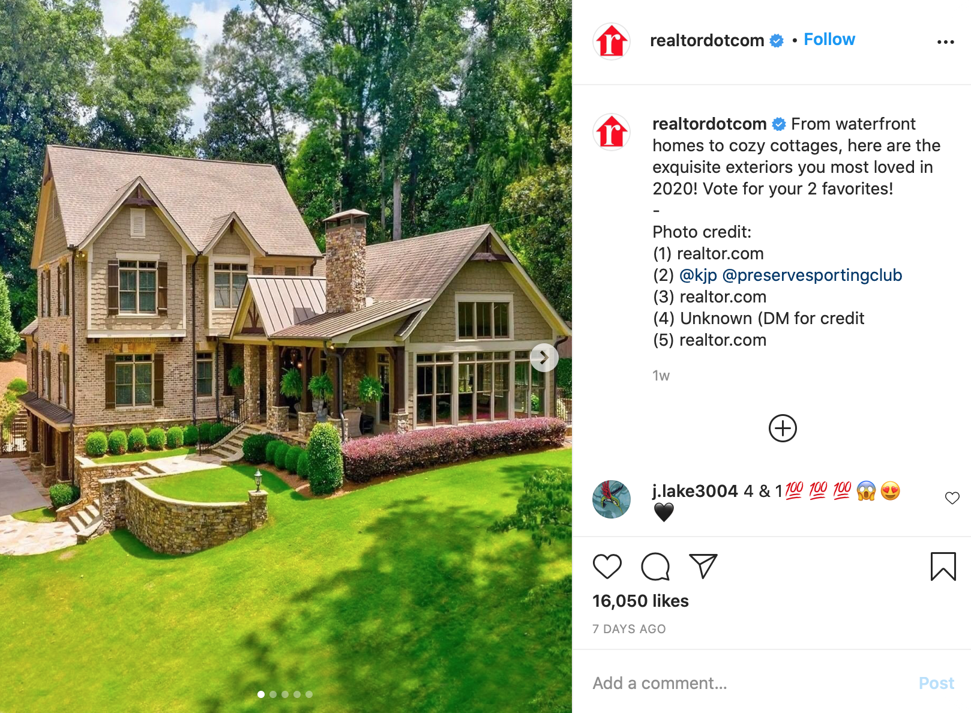Open realtordotcom avatar beside caption

point(612,131)
